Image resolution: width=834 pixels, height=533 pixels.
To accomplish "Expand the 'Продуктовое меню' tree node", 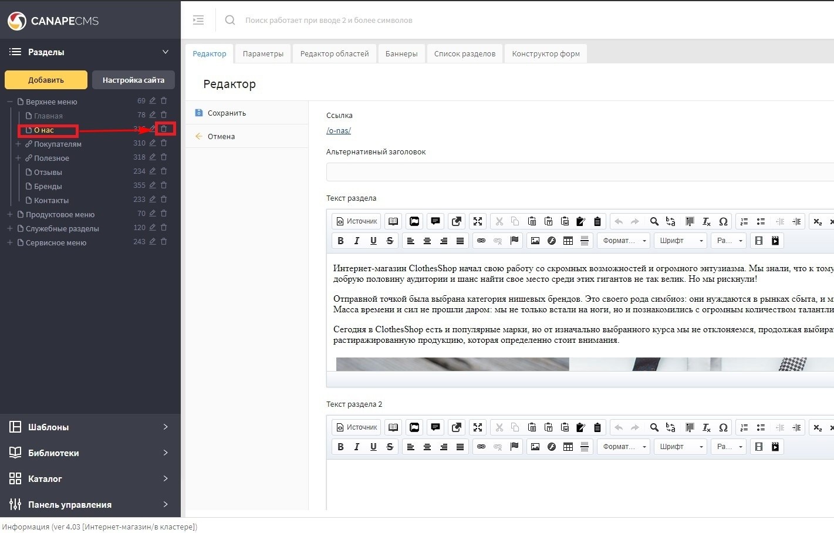I will pyautogui.click(x=10, y=214).
